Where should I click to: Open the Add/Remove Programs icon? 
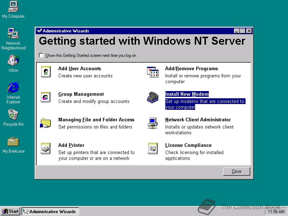click(153, 72)
